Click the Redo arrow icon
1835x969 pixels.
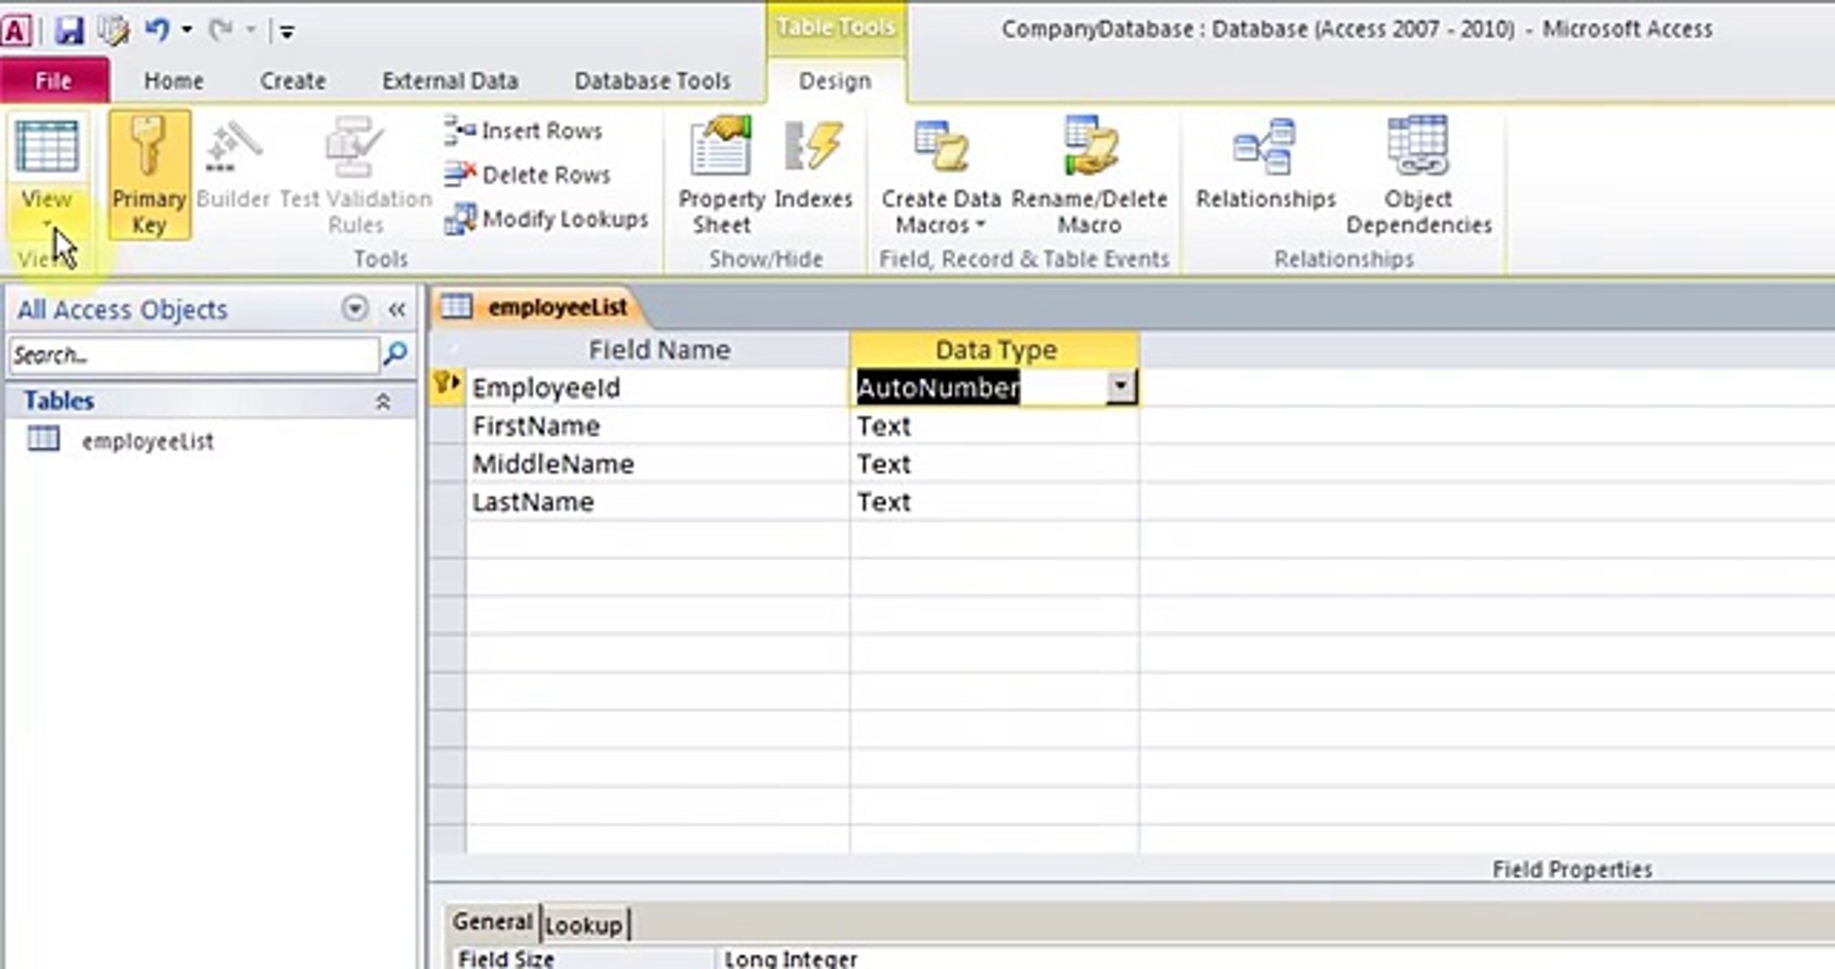click(x=220, y=31)
